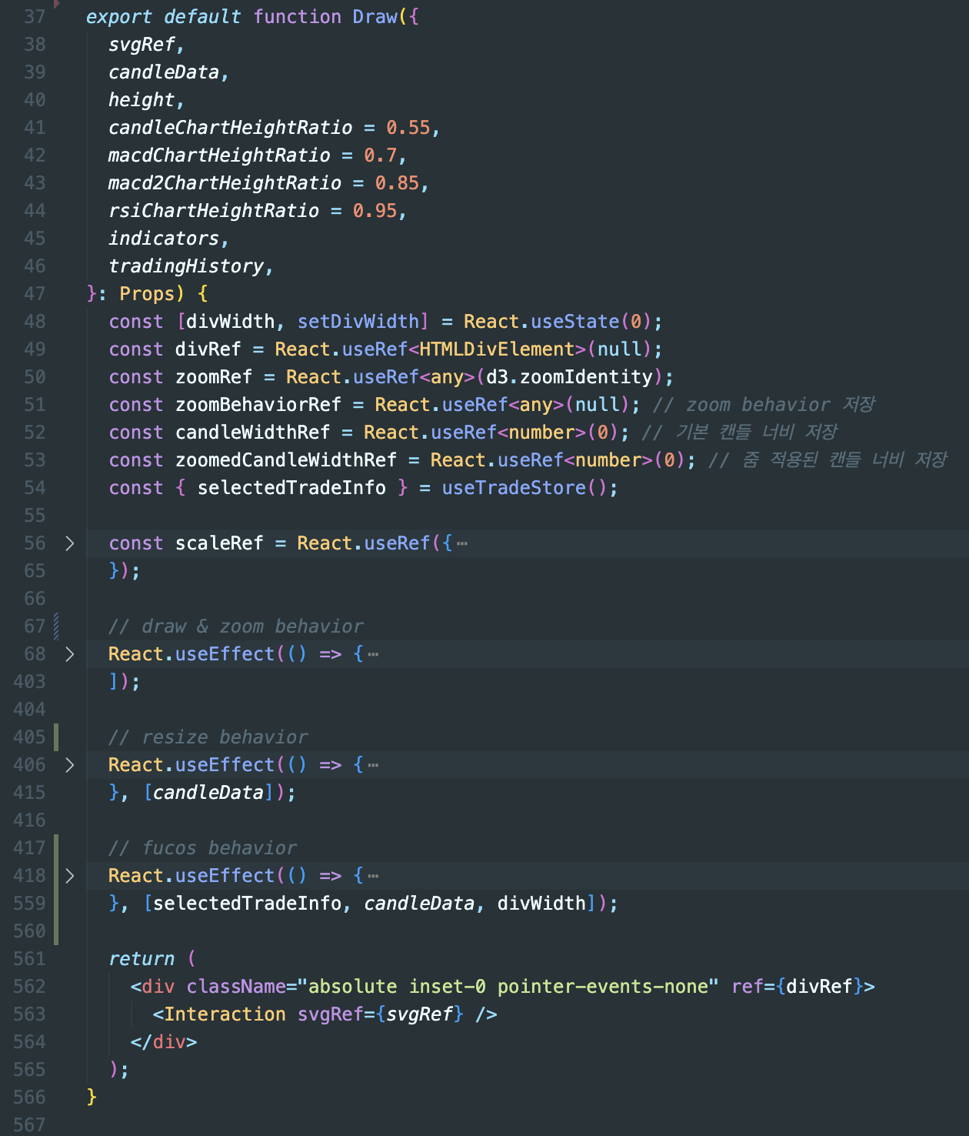Image resolution: width=969 pixels, height=1136 pixels.
Task: Click the function name Draw
Action: click(375, 17)
